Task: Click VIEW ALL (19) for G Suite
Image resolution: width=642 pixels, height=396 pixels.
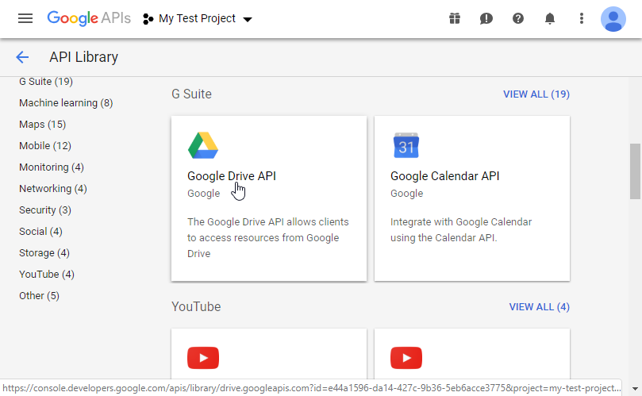Action: [x=536, y=94]
